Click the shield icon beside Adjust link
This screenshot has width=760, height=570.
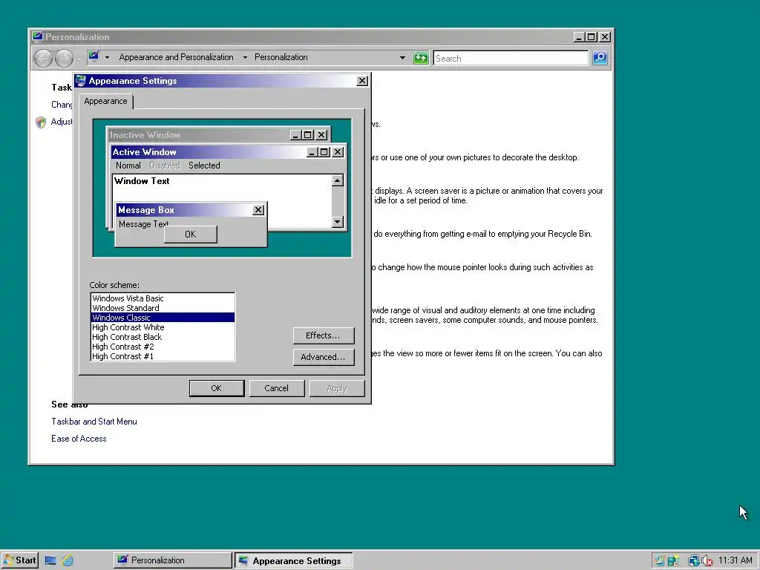[x=41, y=122]
